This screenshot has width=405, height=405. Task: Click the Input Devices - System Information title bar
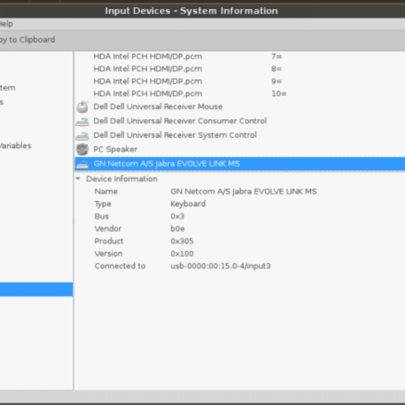[x=191, y=11]
